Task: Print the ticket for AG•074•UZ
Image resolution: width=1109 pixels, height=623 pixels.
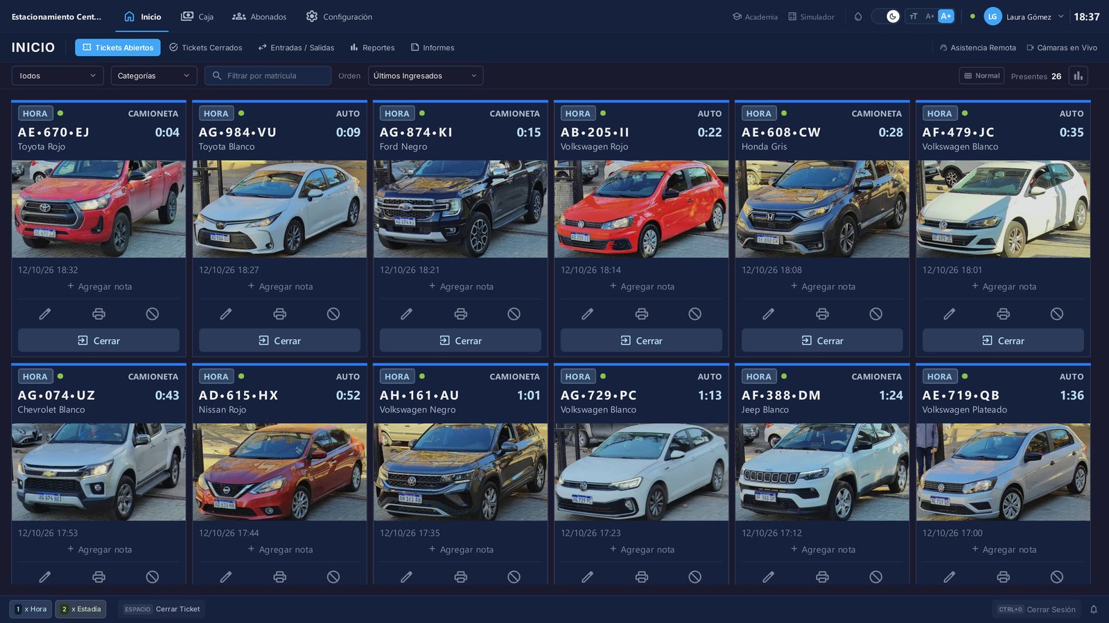Action: 99,577
